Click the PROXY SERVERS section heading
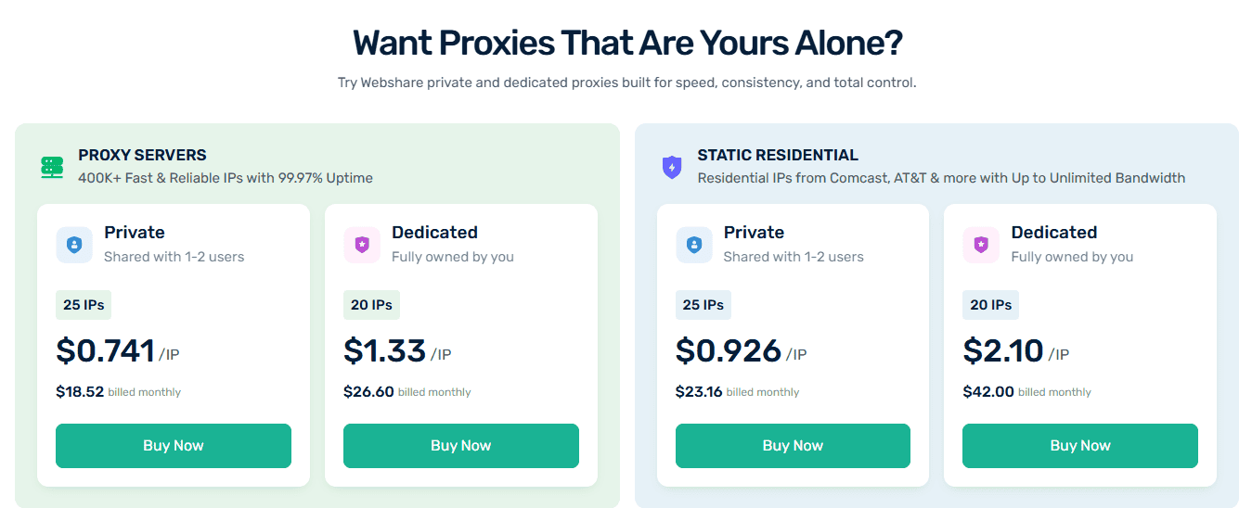The image size is (1252, 508). point(142,155)
